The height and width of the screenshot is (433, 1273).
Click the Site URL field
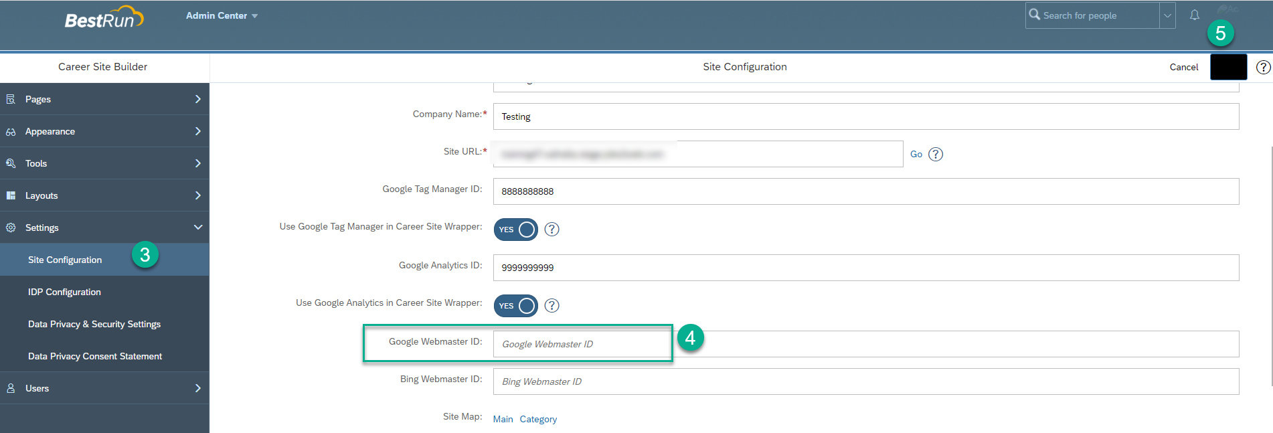click(x=698, y=154)
